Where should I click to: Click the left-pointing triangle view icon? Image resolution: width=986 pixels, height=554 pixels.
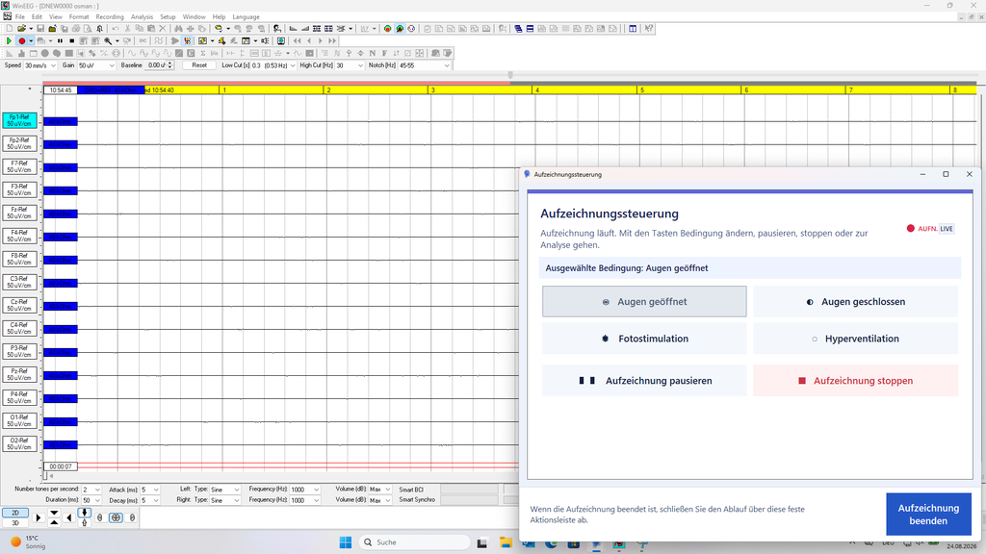tap(69, 518)
